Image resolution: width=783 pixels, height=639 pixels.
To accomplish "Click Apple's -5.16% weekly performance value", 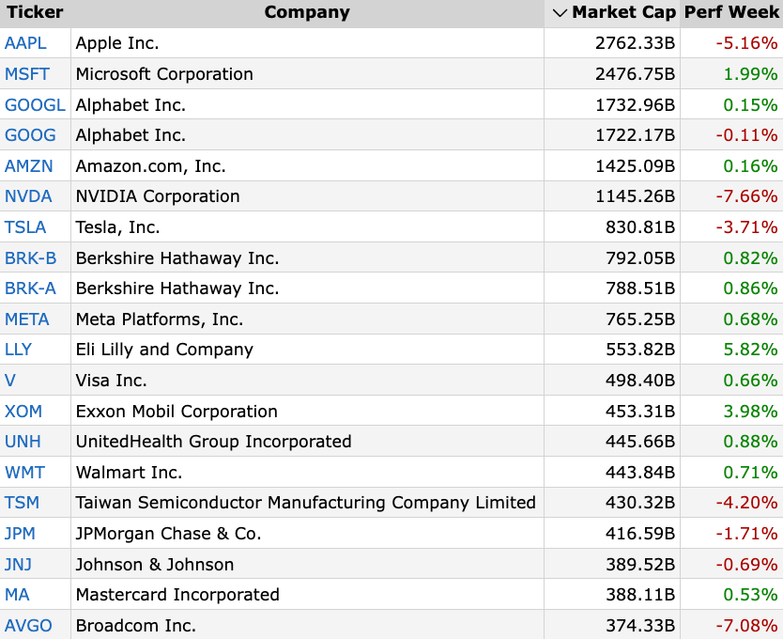I will (746, 43).
